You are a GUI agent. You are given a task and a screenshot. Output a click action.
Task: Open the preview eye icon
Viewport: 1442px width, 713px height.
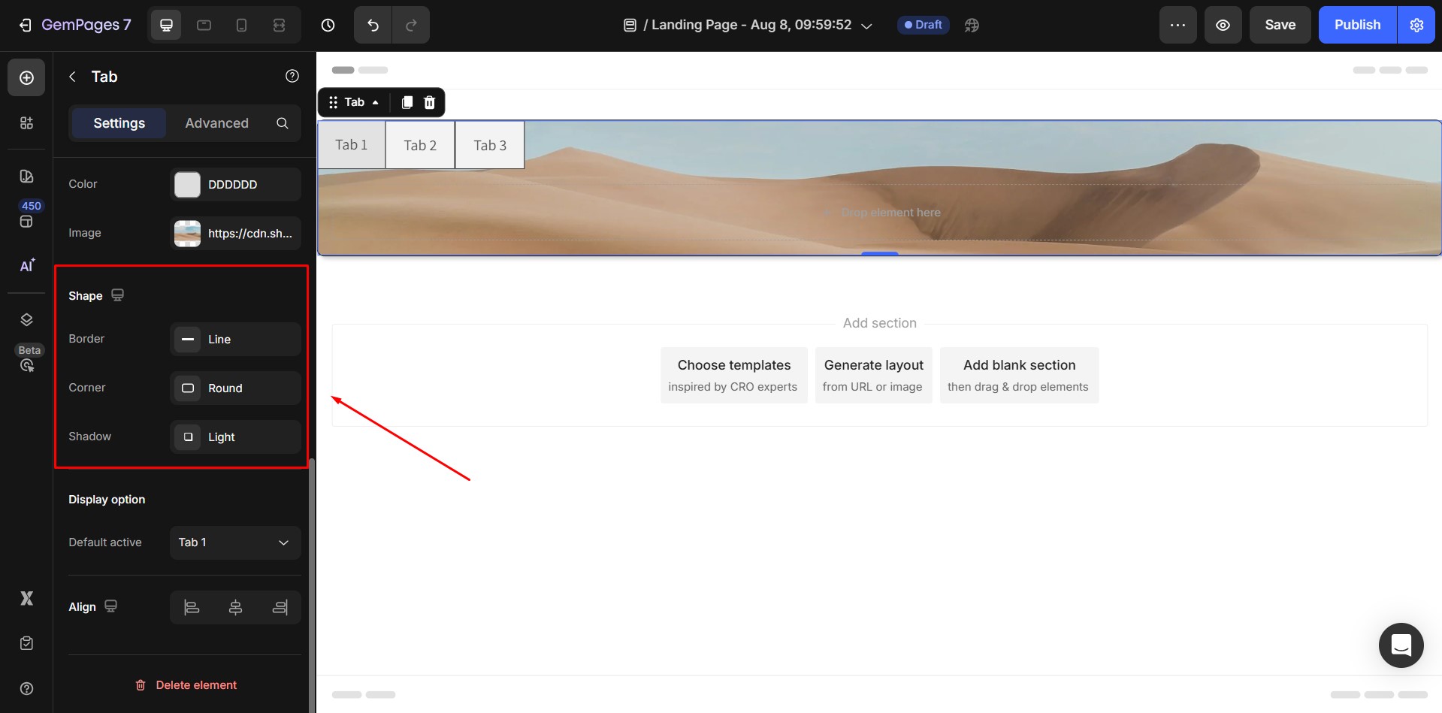(1223, 25)
